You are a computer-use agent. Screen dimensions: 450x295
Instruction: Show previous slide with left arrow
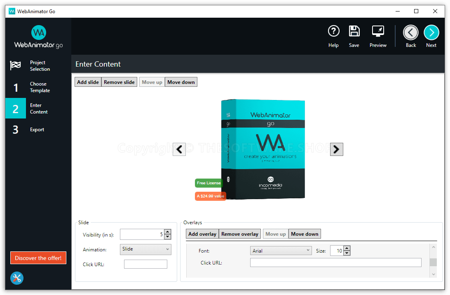pos(179,149)
